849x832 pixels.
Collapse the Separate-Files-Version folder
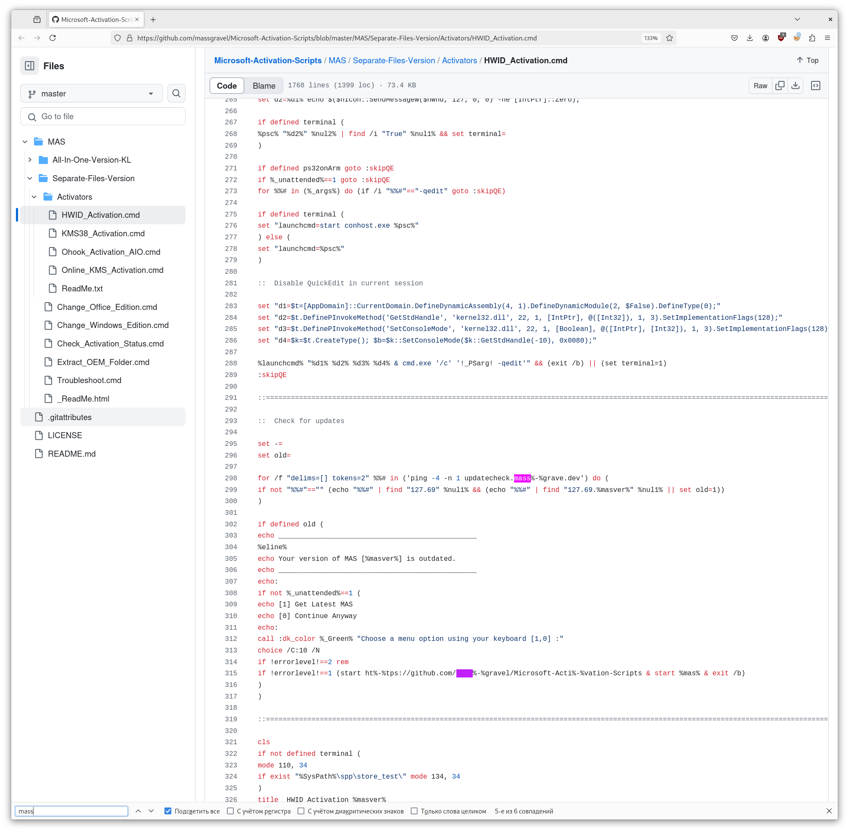click(30, 178)
